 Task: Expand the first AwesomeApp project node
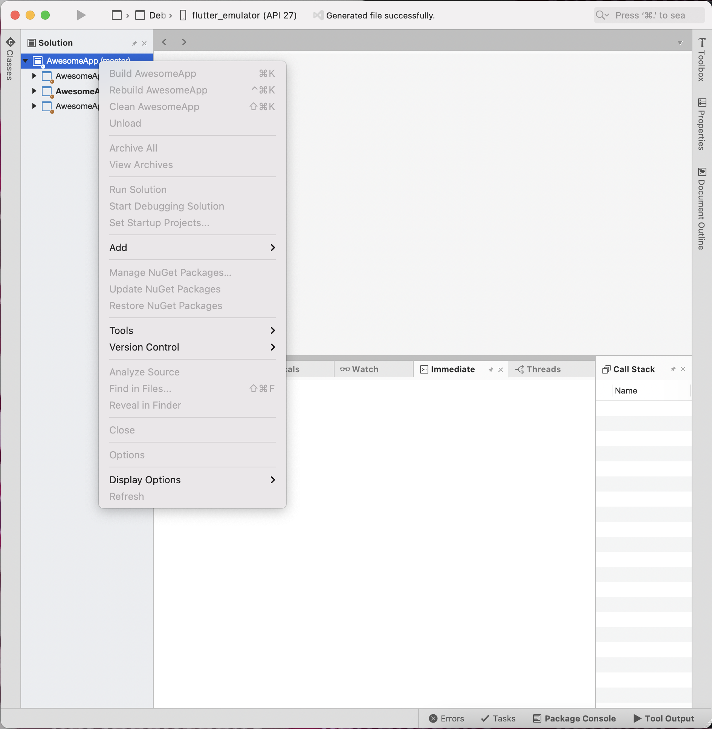pos(34,76)
